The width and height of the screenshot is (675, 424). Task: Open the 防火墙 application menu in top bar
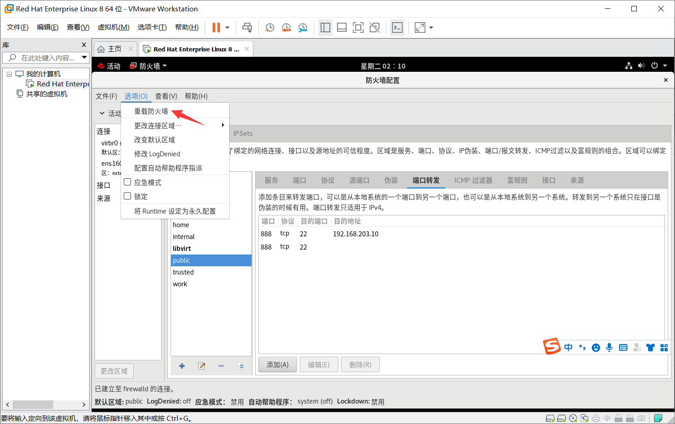[148, 66]
